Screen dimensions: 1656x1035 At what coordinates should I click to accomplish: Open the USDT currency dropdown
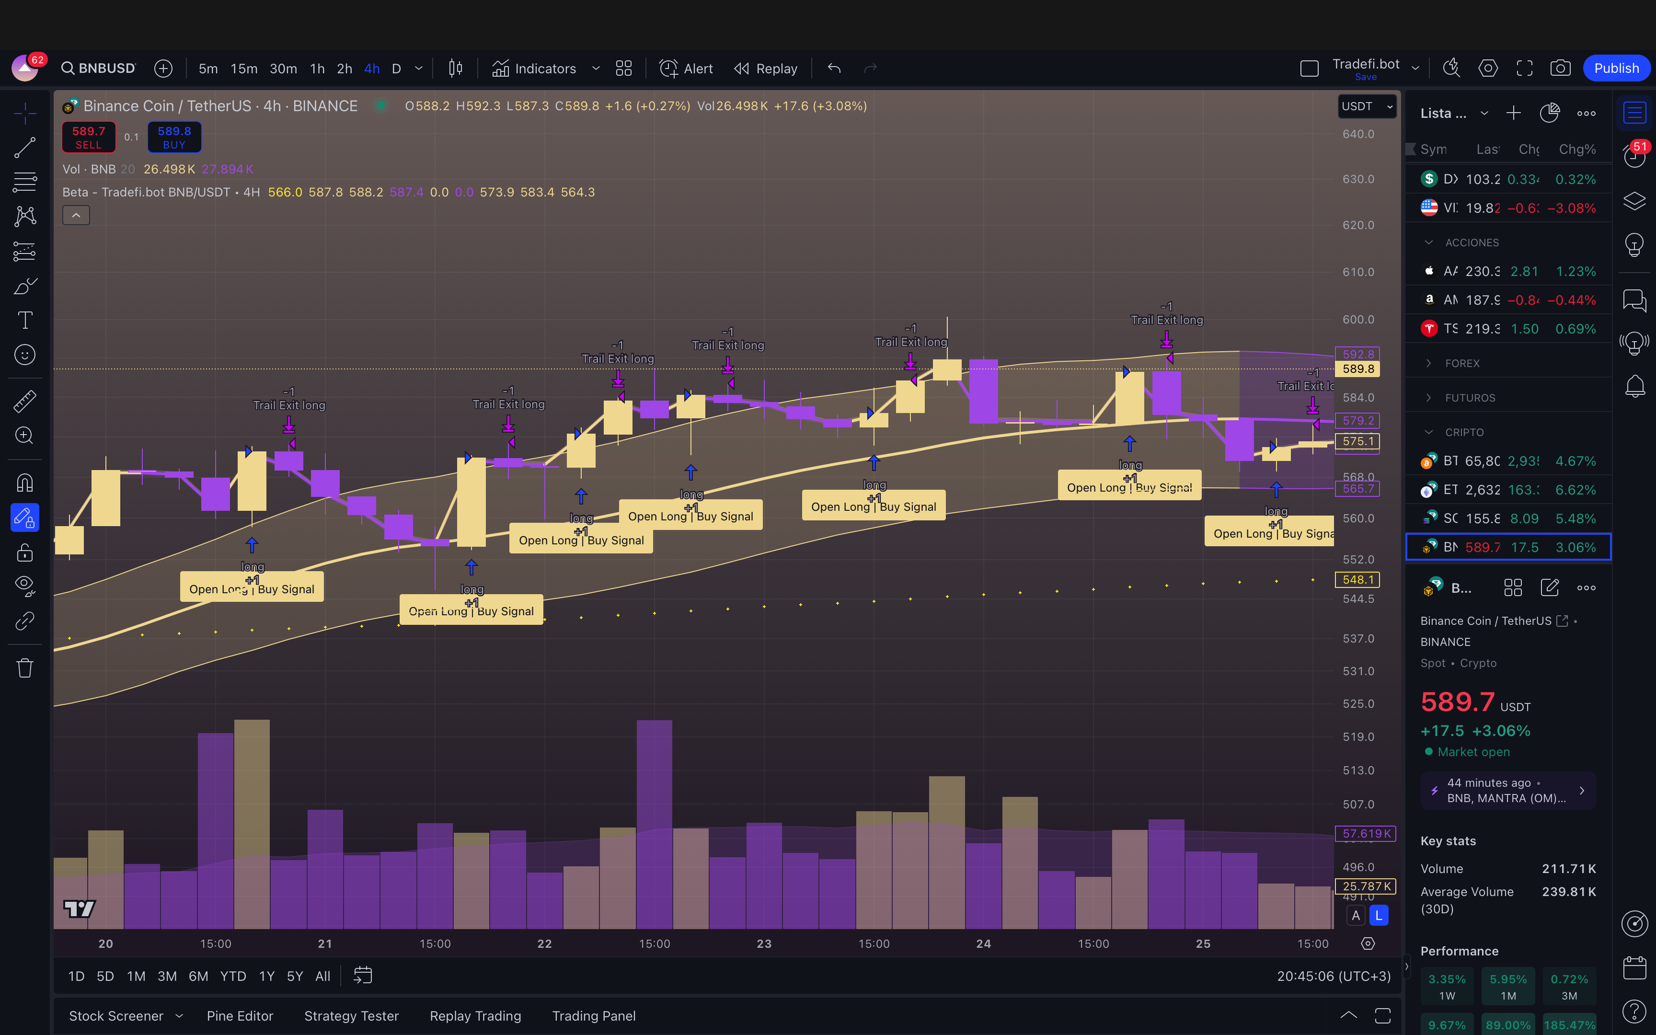click(1367, 106)
